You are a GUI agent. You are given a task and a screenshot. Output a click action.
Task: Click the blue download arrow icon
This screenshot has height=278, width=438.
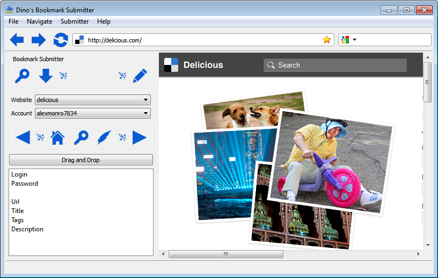[46, 76]
